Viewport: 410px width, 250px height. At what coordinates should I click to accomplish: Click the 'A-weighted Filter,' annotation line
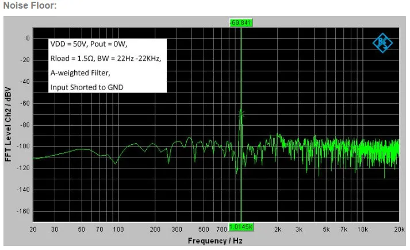pos(81,72)
